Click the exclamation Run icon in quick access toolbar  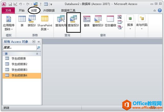(41, 4)
